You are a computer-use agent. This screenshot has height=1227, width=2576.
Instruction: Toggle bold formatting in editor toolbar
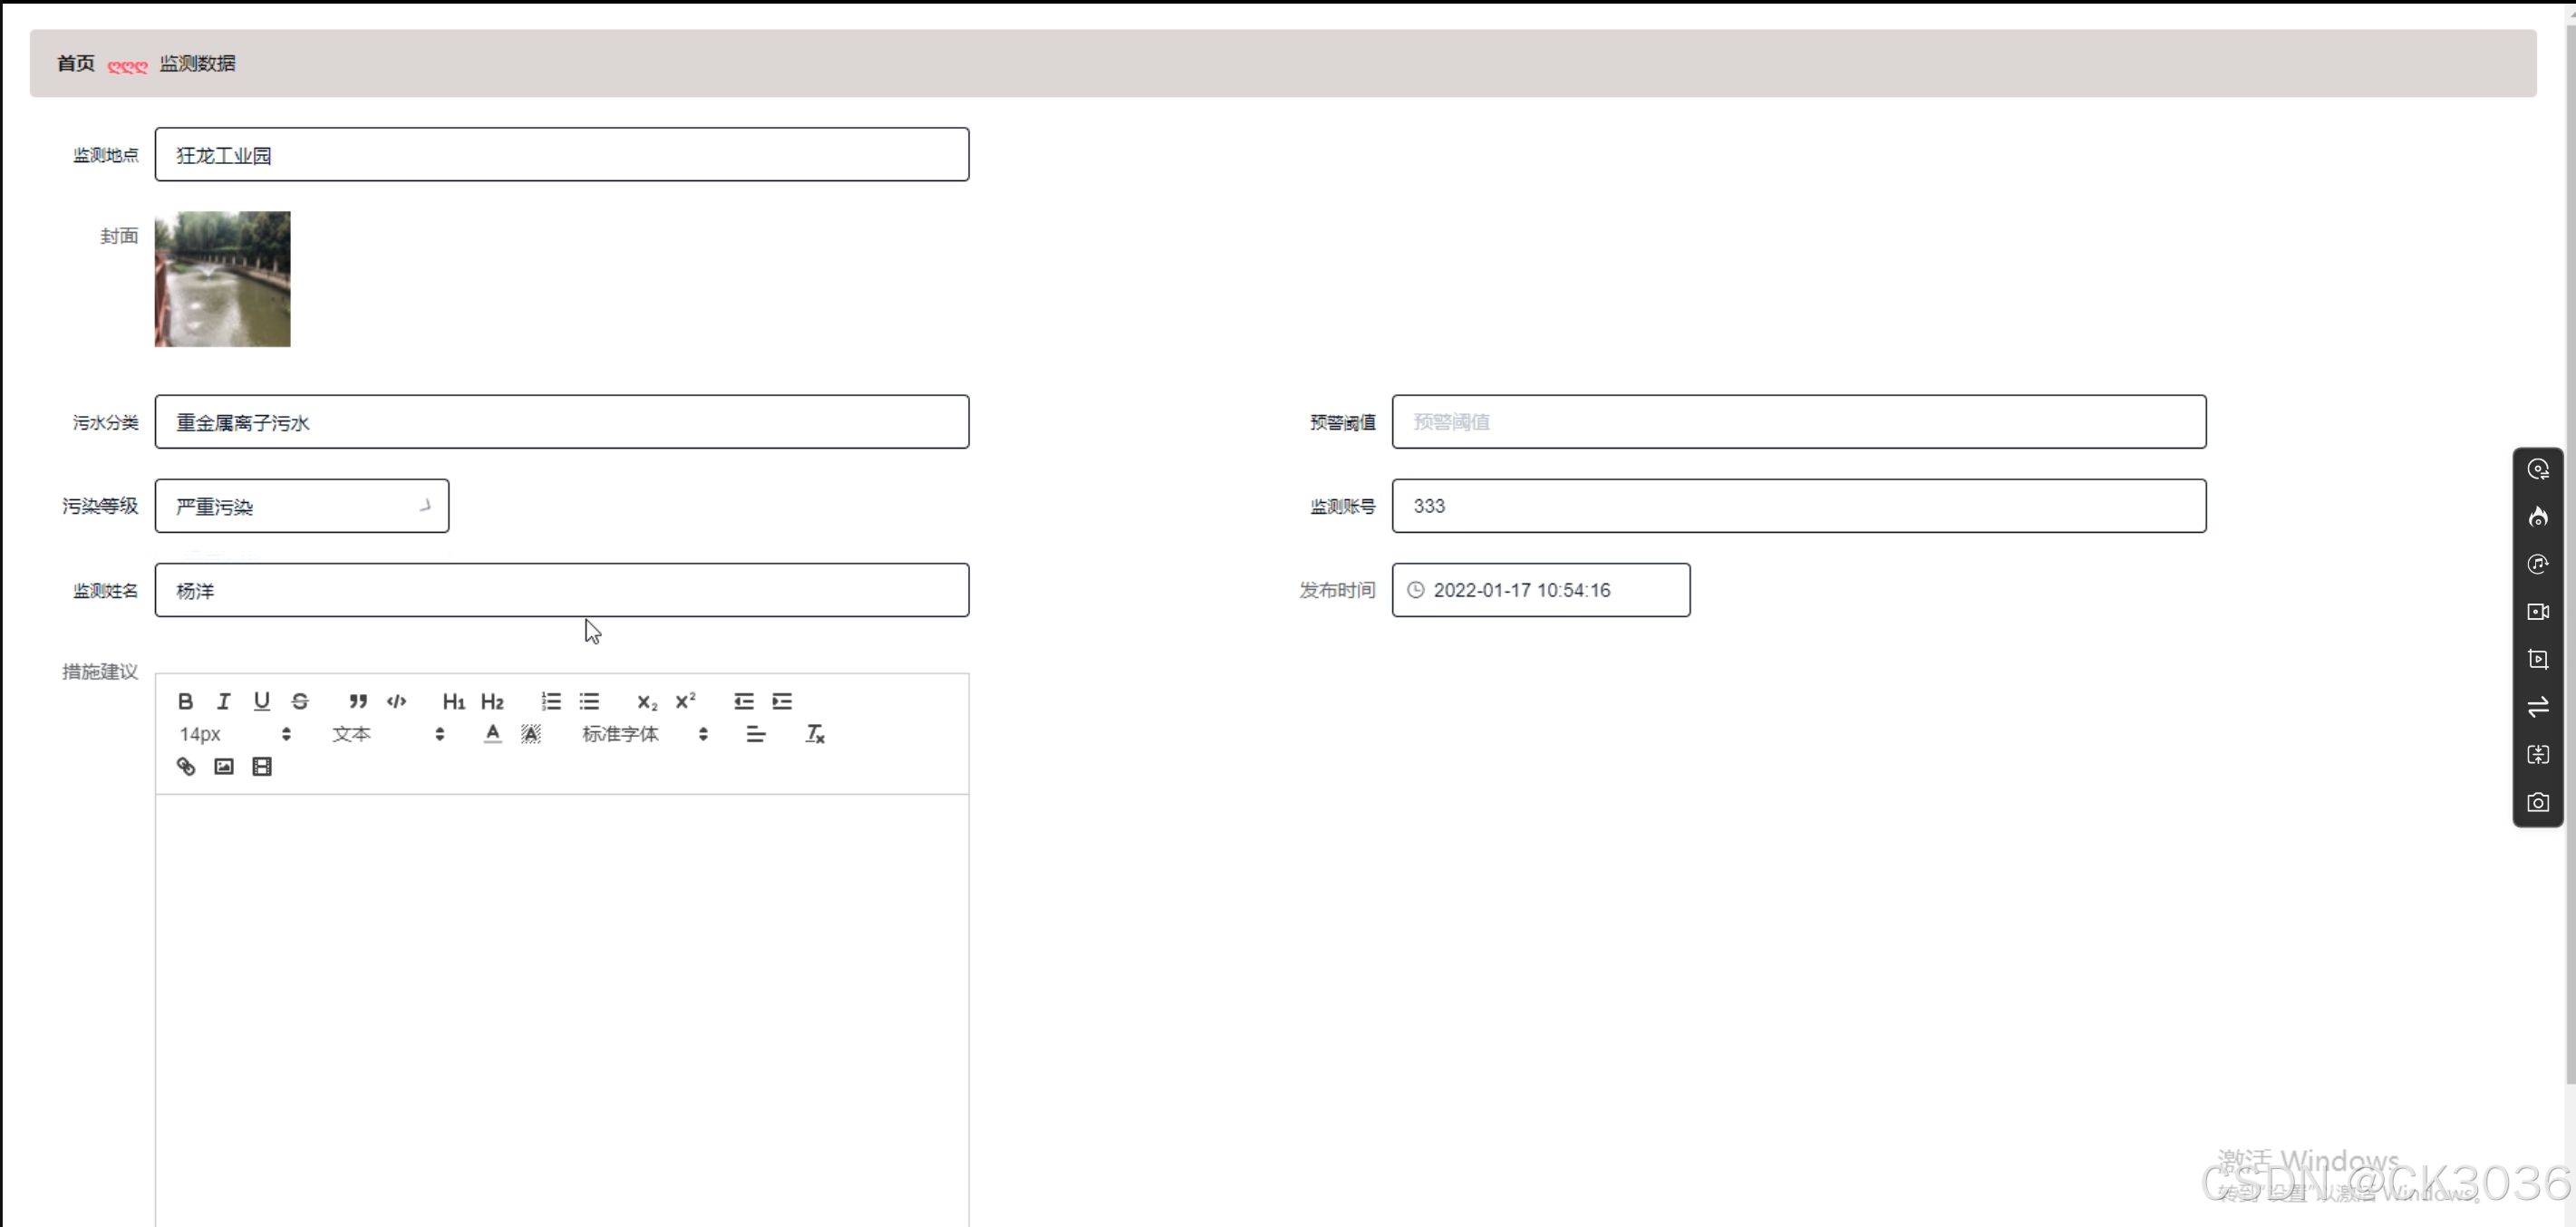click(x=185, y=701)
